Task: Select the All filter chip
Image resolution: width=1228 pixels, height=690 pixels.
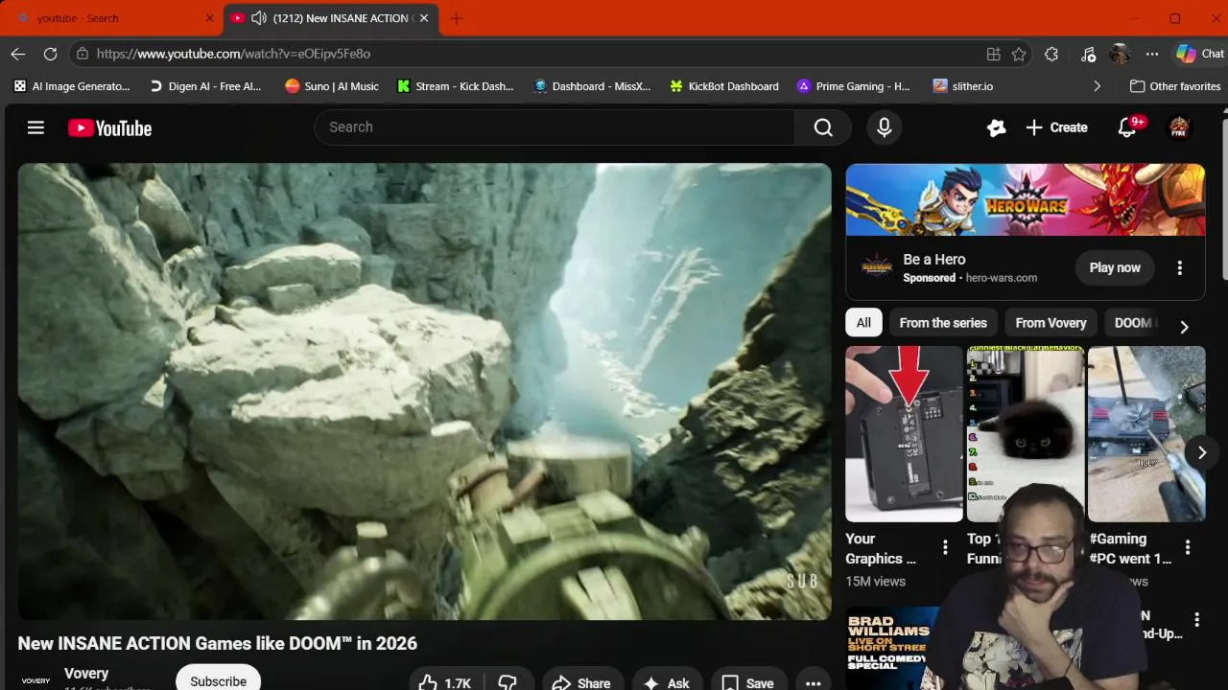Action: click(863, 323)
